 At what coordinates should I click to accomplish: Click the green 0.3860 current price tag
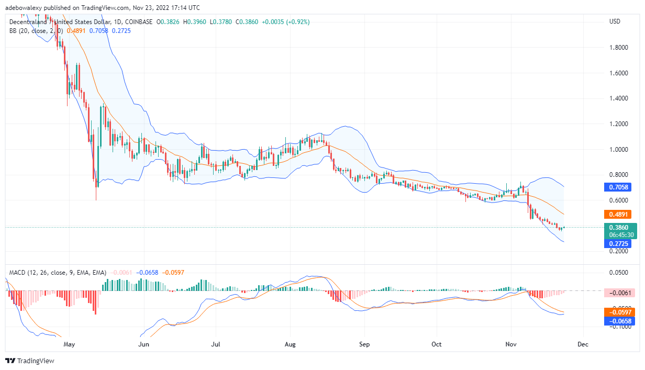tap(618, 228)
